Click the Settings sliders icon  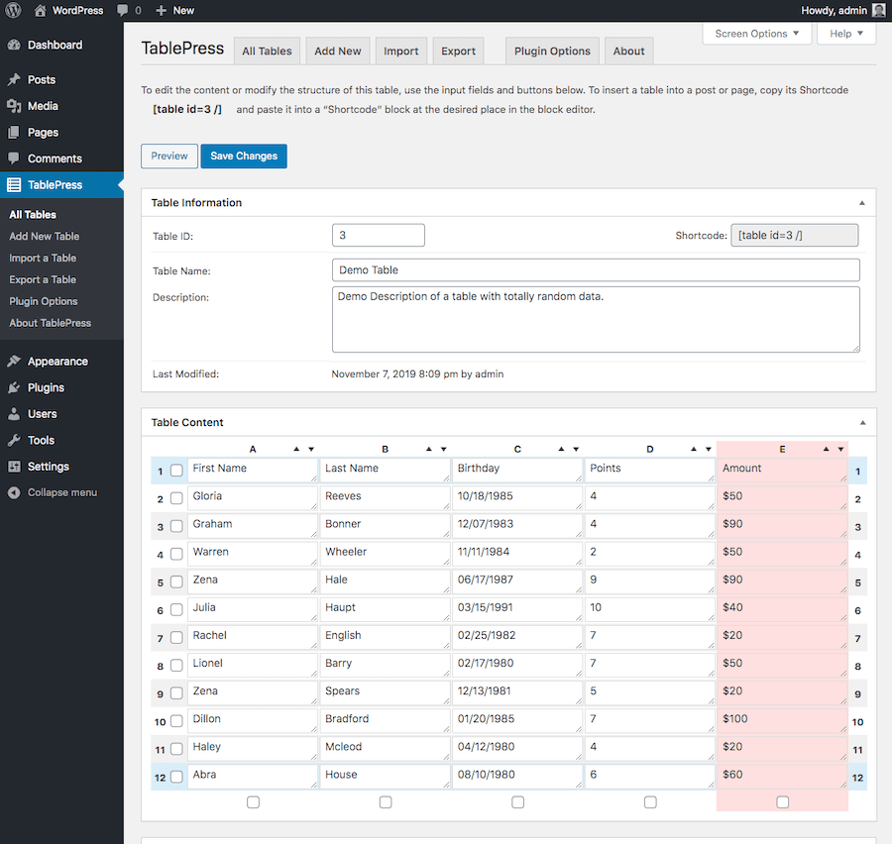tap(14, 467)
